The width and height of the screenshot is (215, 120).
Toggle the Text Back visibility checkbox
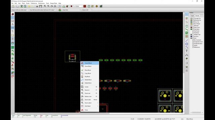pos(193,33)
